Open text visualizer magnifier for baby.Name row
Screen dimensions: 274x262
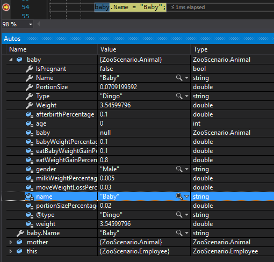[179, 233]
